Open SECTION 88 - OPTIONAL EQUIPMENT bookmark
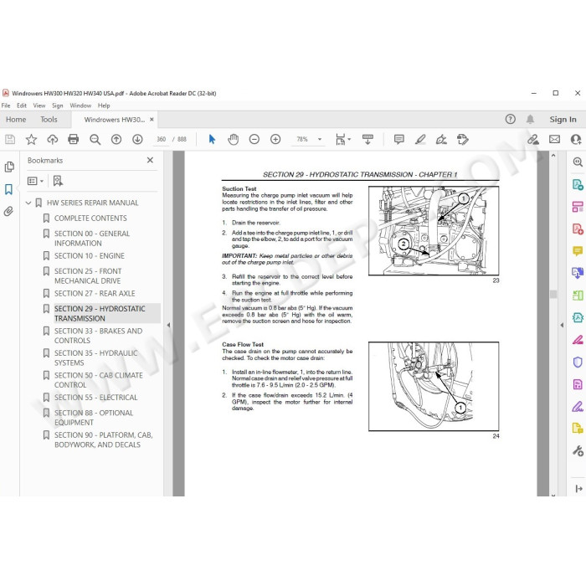 [x=94, y=418]
